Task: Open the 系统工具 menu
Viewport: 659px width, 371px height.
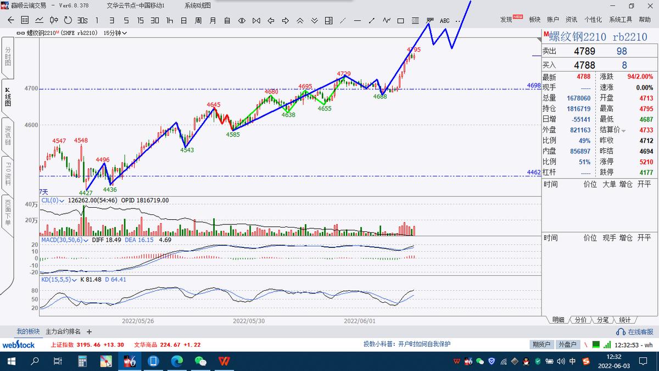Action: pos(620,20)
